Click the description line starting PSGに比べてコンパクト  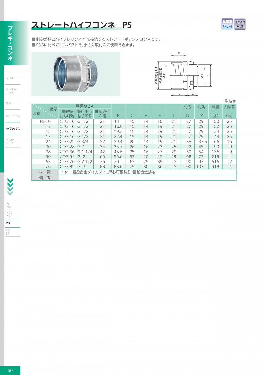click(83, 45)
